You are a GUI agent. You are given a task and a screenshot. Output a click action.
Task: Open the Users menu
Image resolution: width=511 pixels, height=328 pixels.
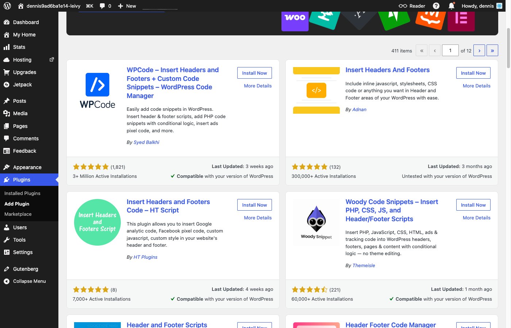point(29,227)
